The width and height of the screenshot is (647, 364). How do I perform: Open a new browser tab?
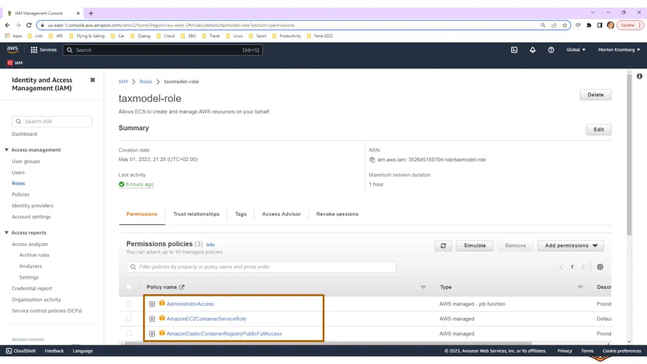point(91,13)
